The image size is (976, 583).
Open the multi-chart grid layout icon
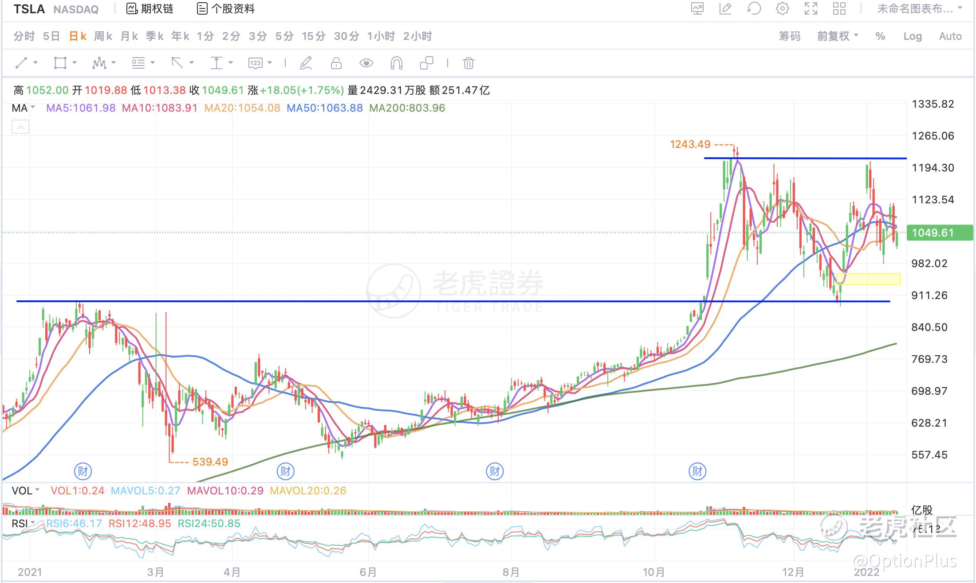[839, 8]
